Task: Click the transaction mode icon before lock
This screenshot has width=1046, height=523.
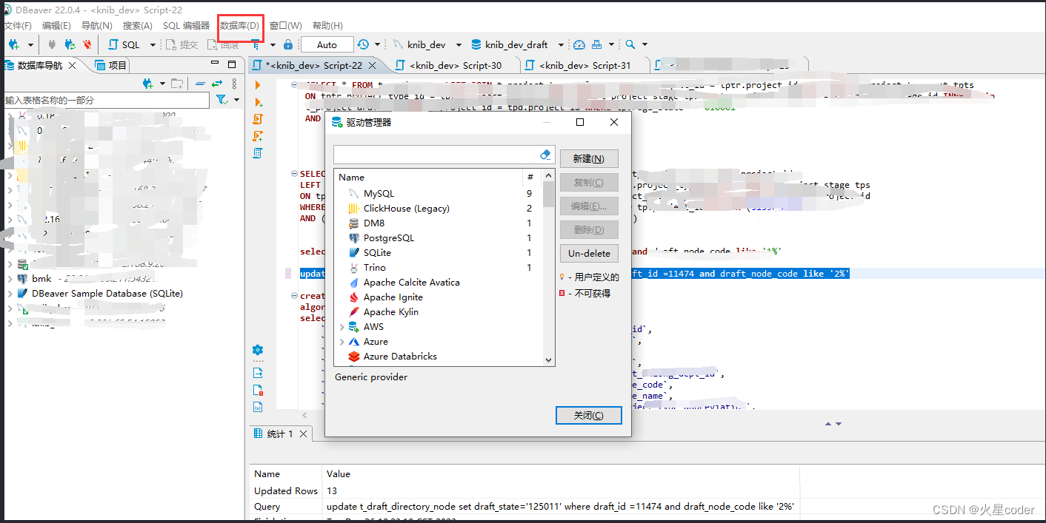Action: 255,44
